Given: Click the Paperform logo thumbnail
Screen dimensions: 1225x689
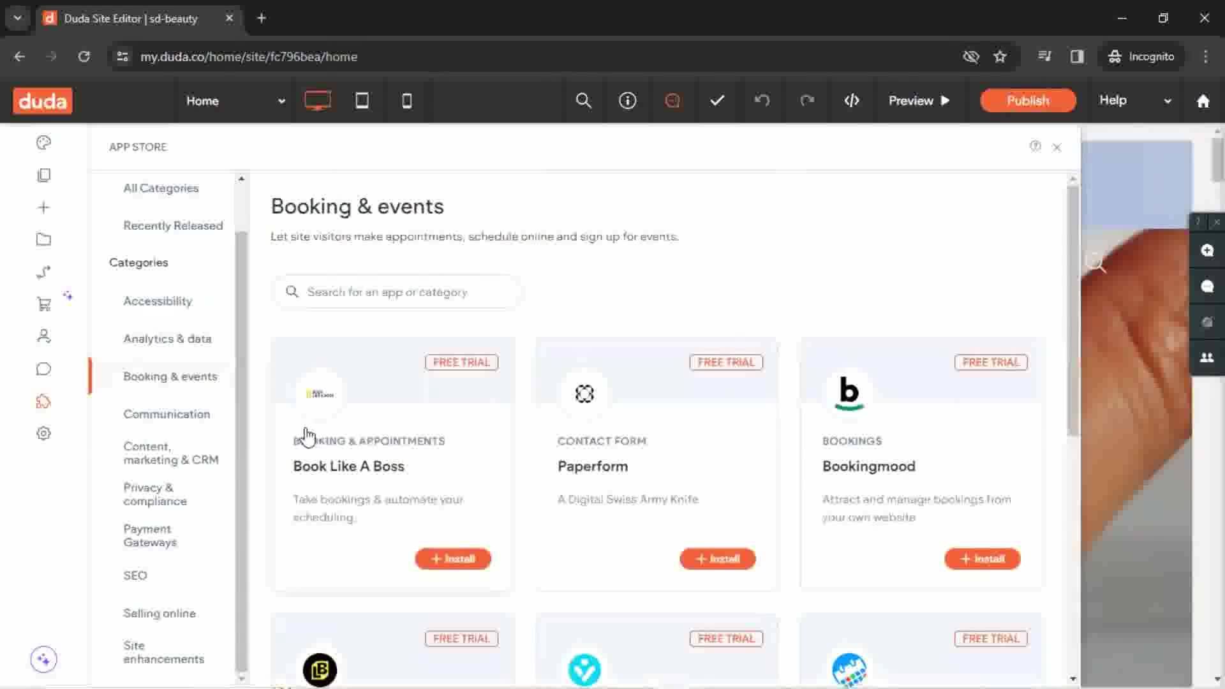Looking at the screenshot, I should (584, 394).
